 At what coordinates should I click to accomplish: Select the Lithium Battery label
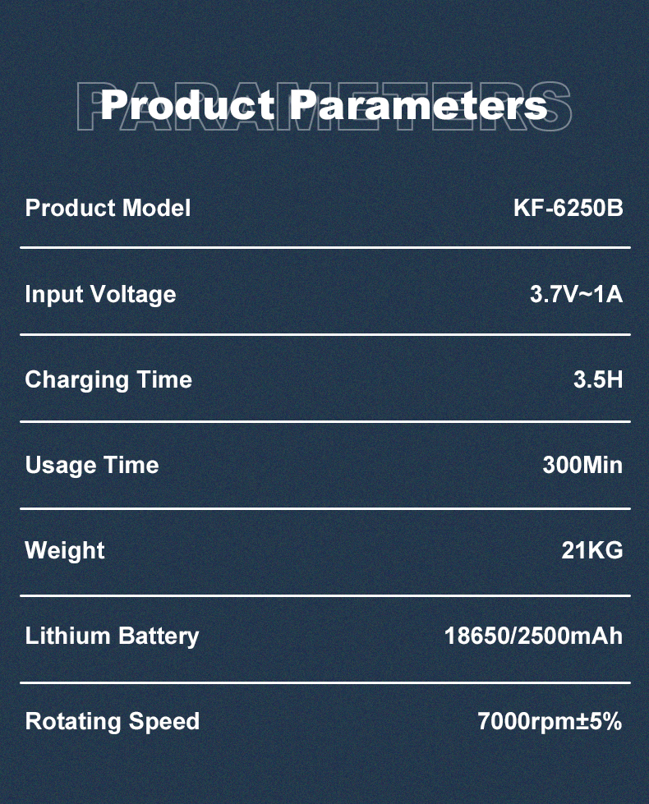112,636
